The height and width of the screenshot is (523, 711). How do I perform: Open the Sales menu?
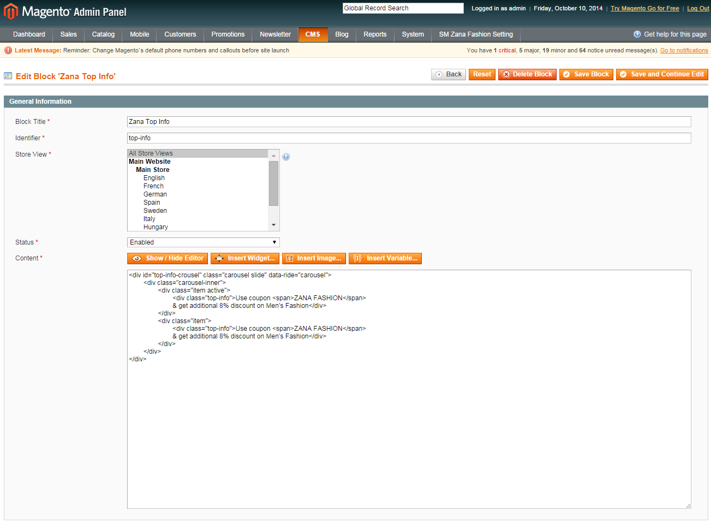69,34
